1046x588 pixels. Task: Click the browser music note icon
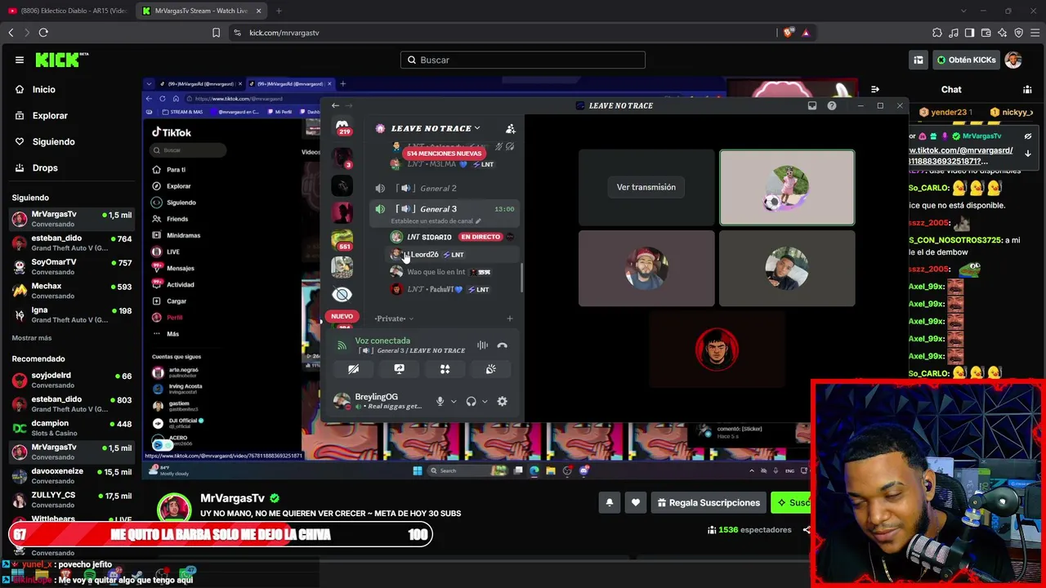click(954, 33)
